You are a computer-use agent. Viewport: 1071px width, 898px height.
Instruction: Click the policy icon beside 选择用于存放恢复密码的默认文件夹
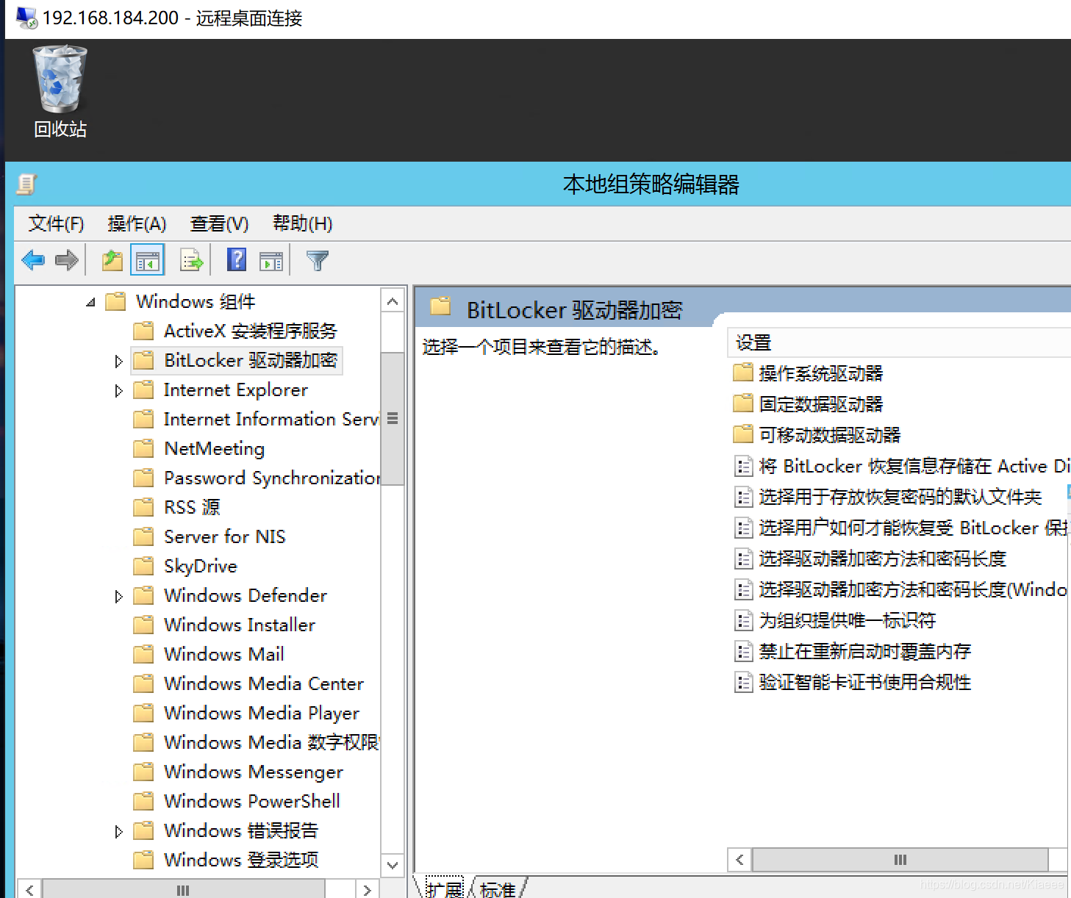tap(744, 497)
